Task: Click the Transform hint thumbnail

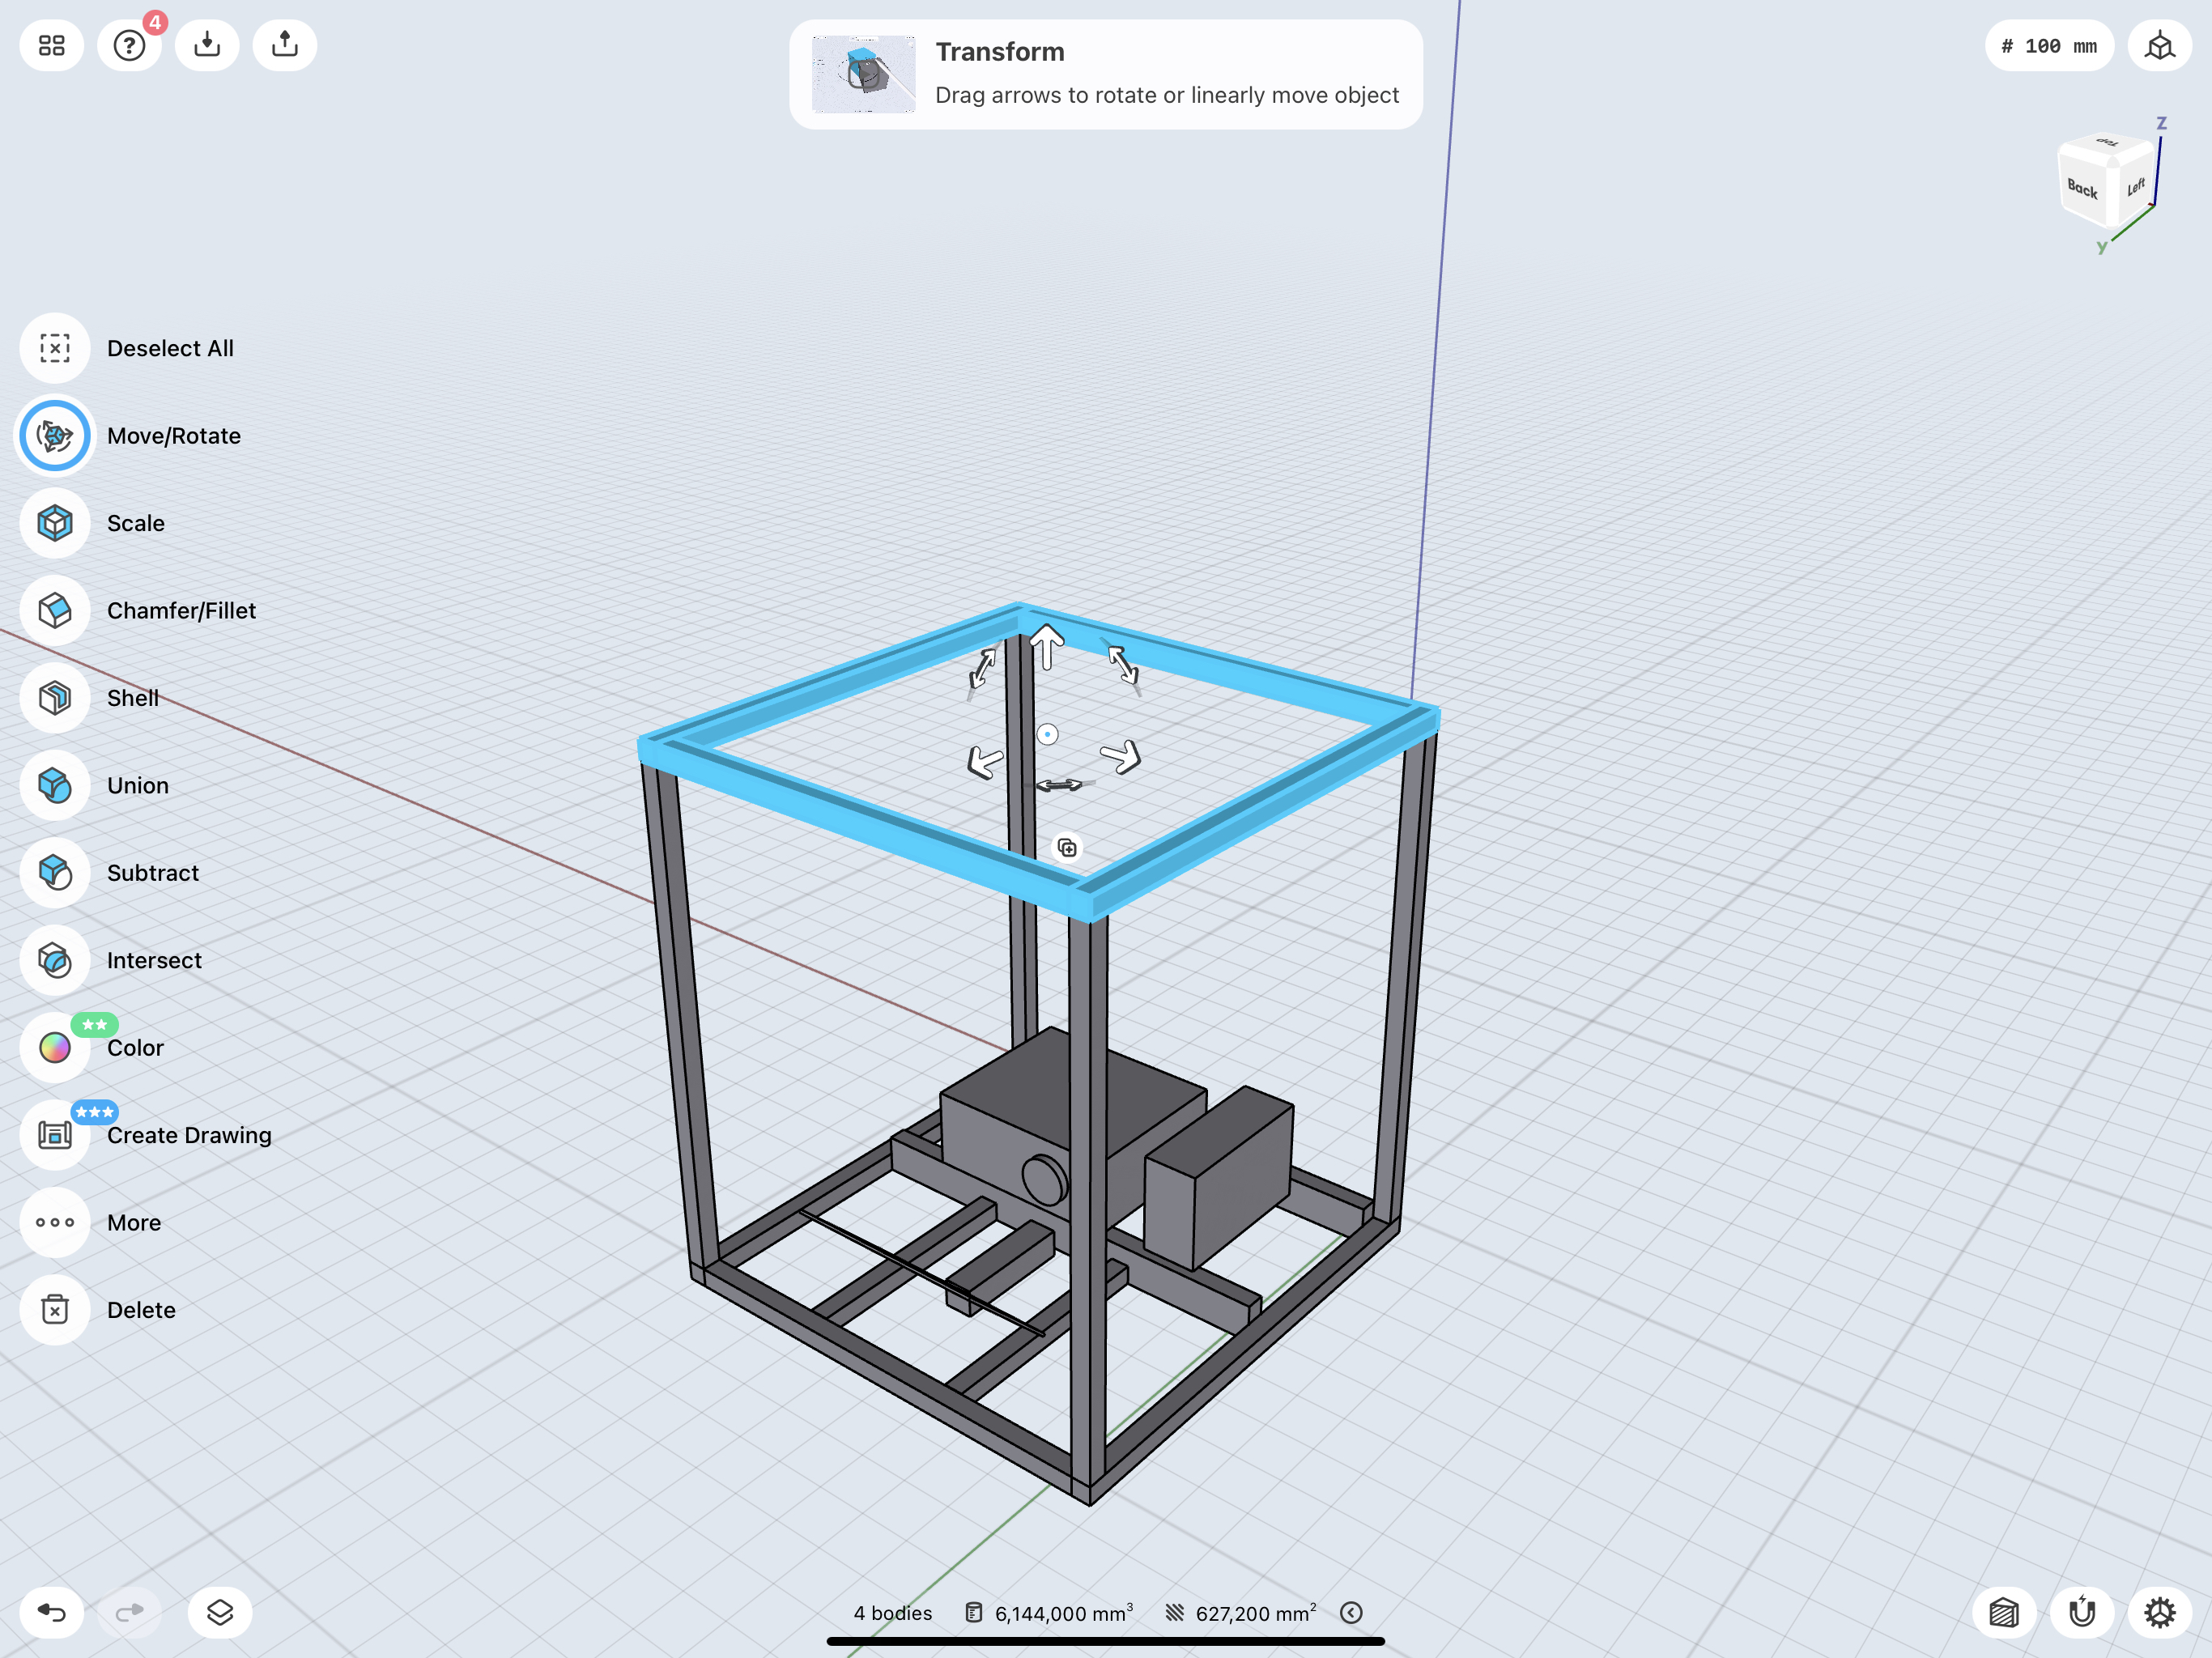Action: 863,75
